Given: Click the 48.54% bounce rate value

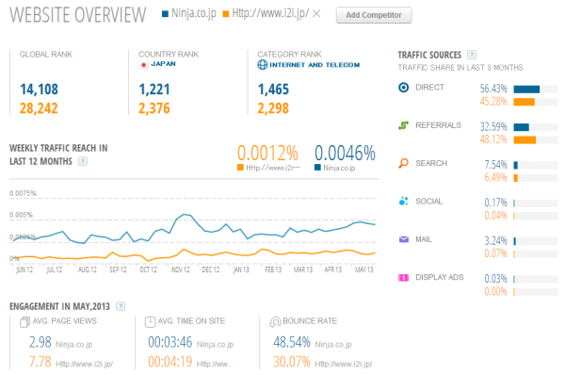Looking at the screenshot, I should point(292,342).
